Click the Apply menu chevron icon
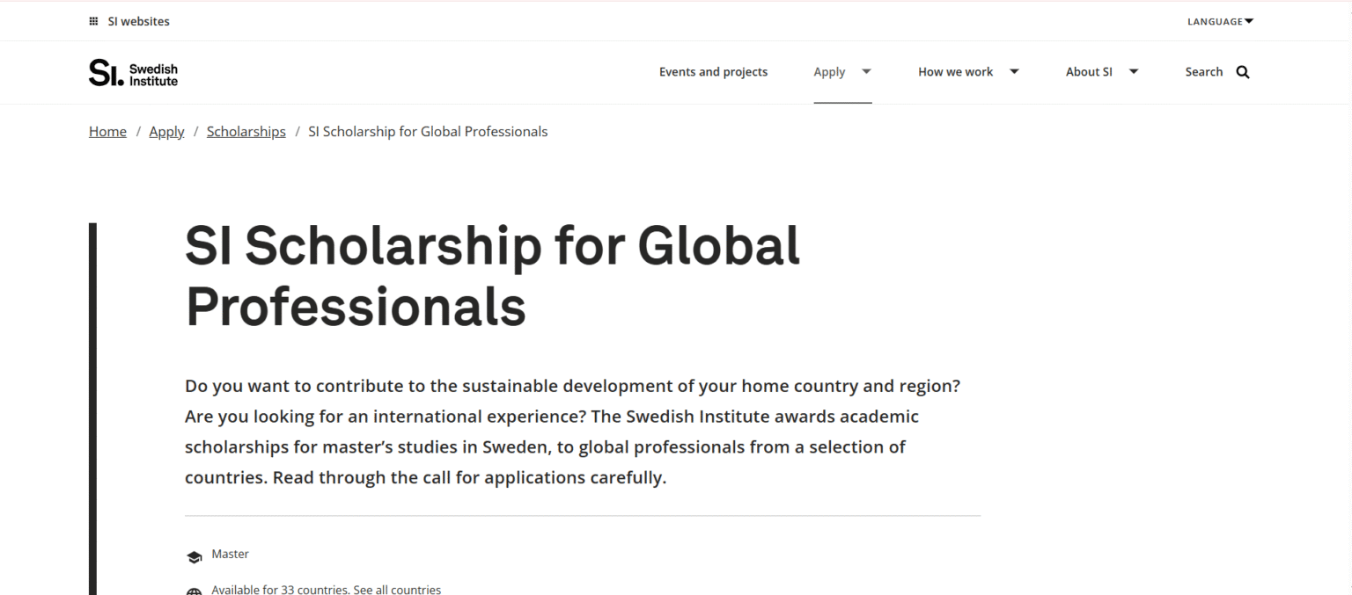This screenshot has height=595, width=1352. pyautogui.click(x=866, y=72)
